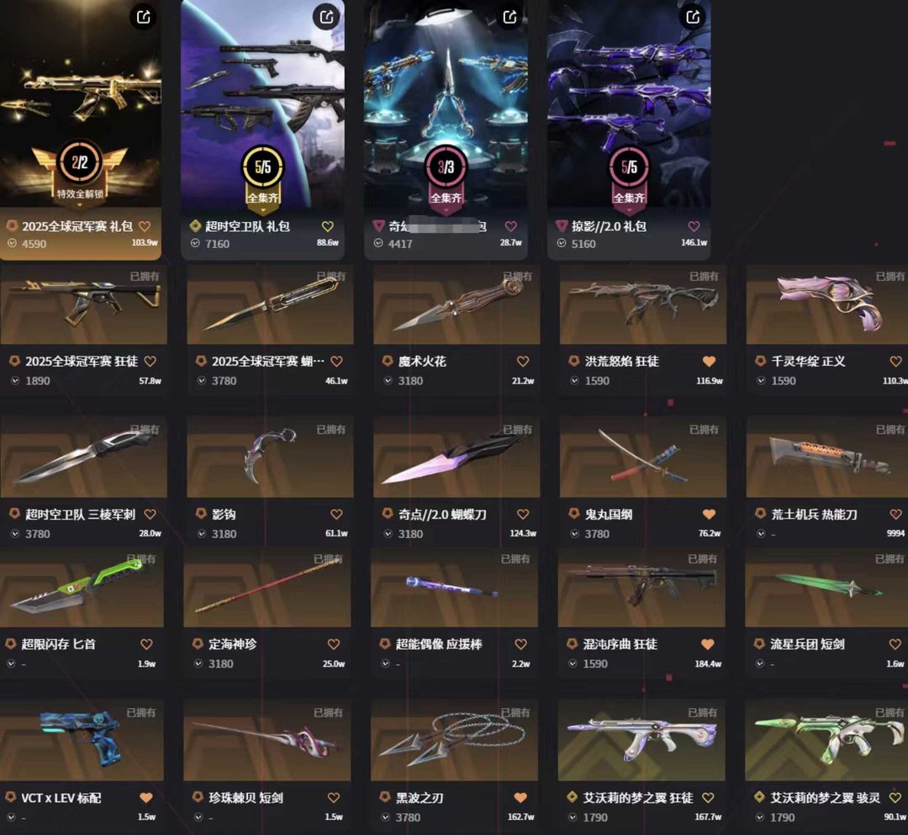The width and height of the screenshot is (908, 835).
Task: Toggle heart on VCT x LEV 标配
Action: (146, 798)
